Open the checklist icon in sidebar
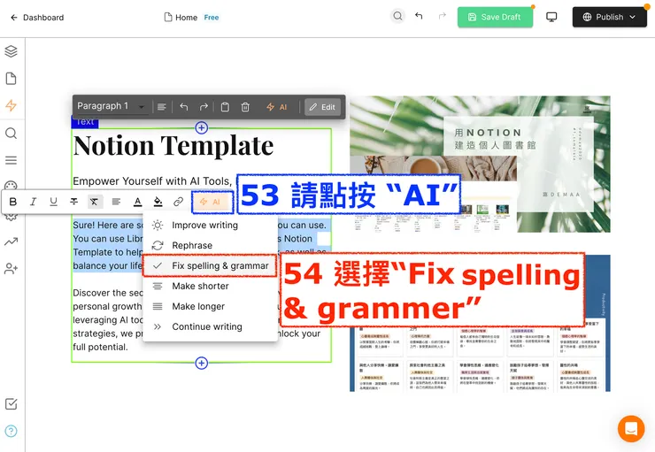The image size is (655, 452). point(12,403)
